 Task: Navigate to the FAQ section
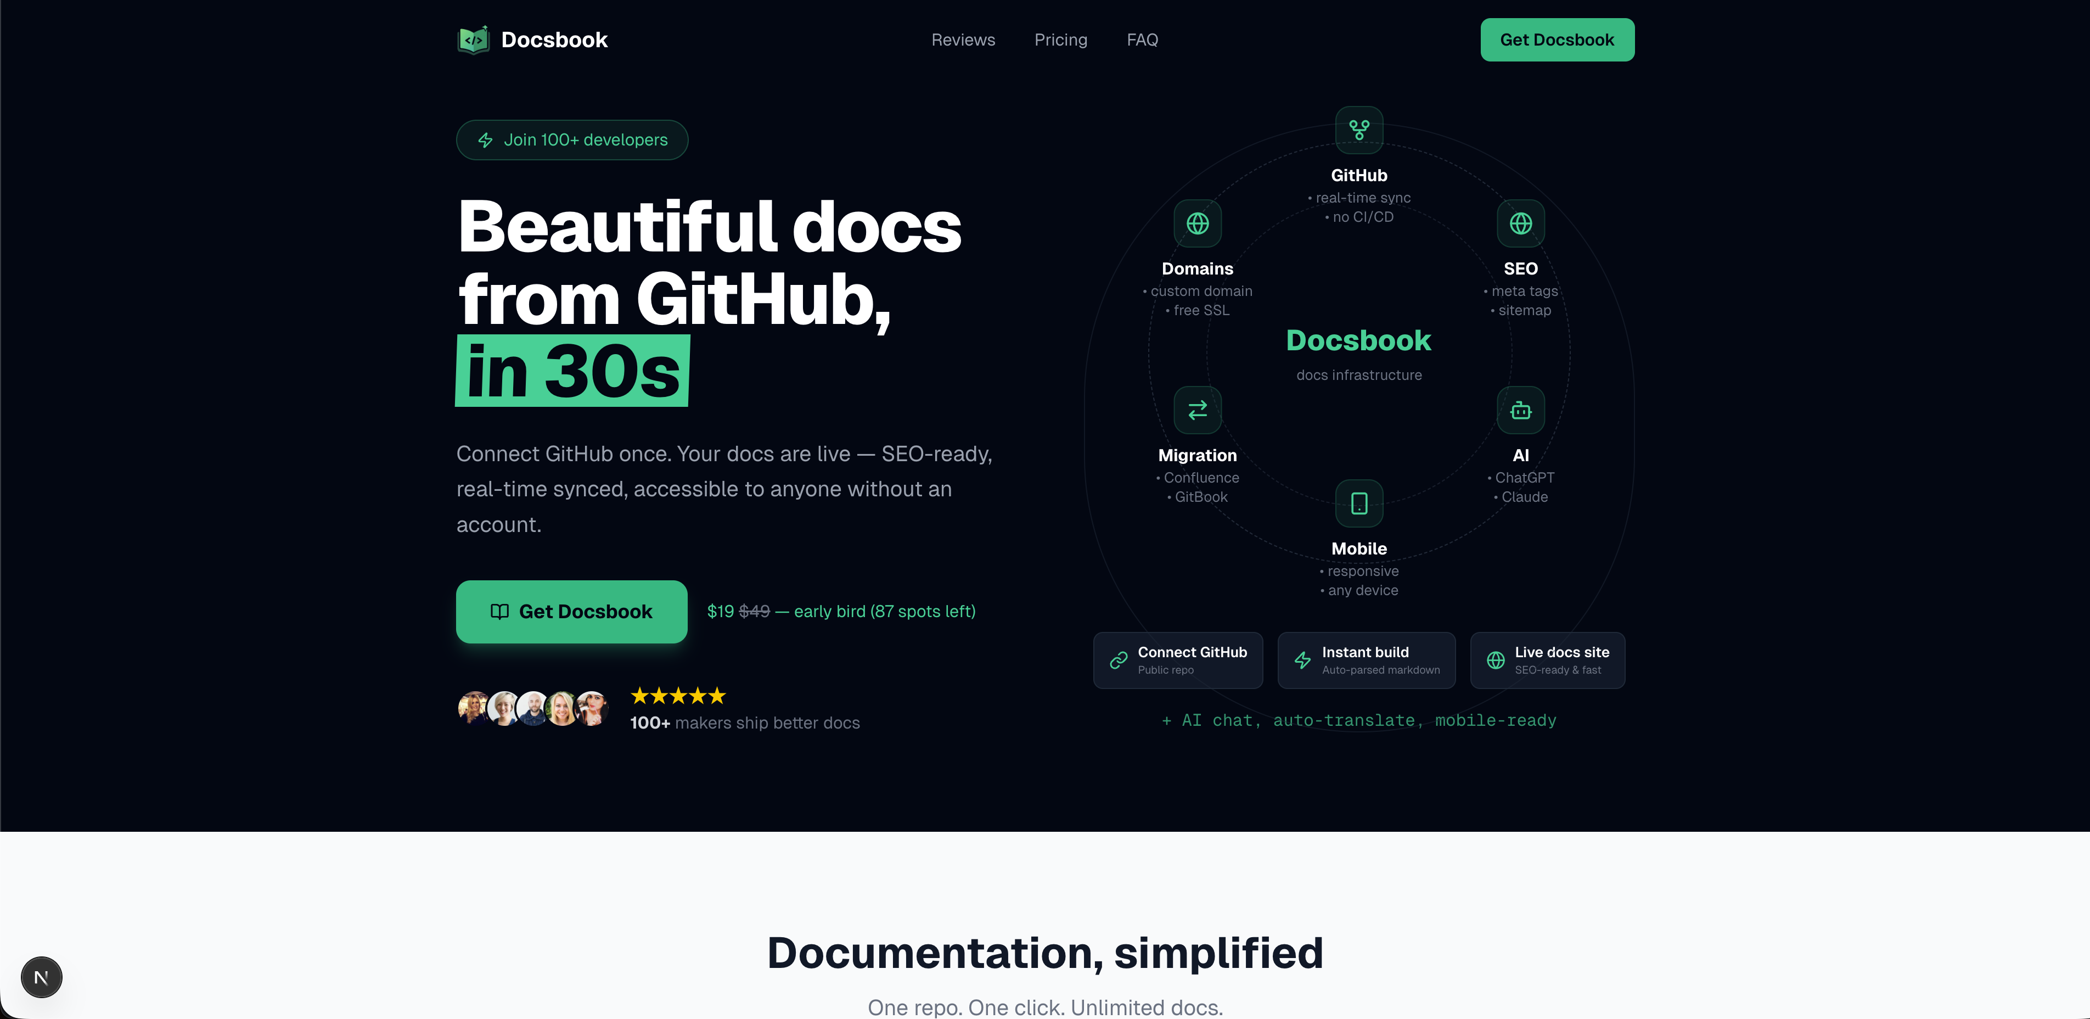1142,40
